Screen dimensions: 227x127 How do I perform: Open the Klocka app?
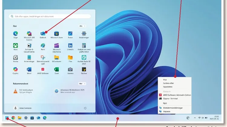pos(15,59)
